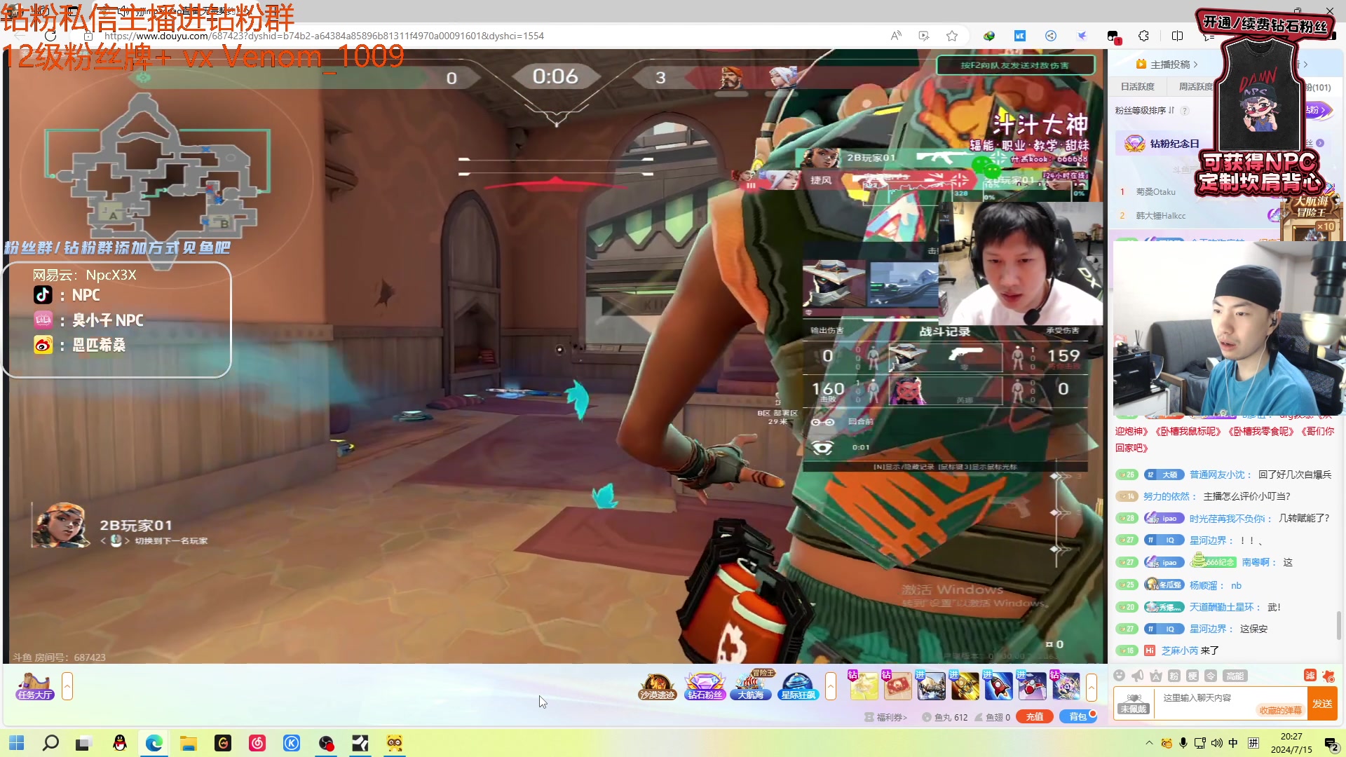This screenshot has width=1346, height=757.
Task: Click the 未佩戴 fan badge selector
Action: pyautogui.click(x=1134, y=704)
